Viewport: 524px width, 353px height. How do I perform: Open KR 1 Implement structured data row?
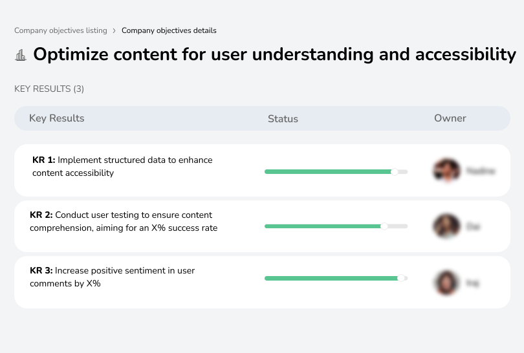pos(262,170)
